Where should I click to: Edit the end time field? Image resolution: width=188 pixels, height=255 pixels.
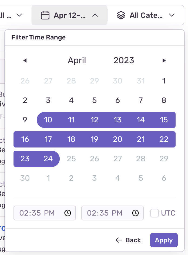pos(112,213)
